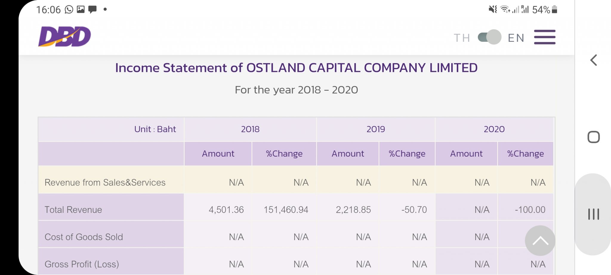Click the Amount header under 2019
This screenshot has width=611, height=275.
point(348,154)
